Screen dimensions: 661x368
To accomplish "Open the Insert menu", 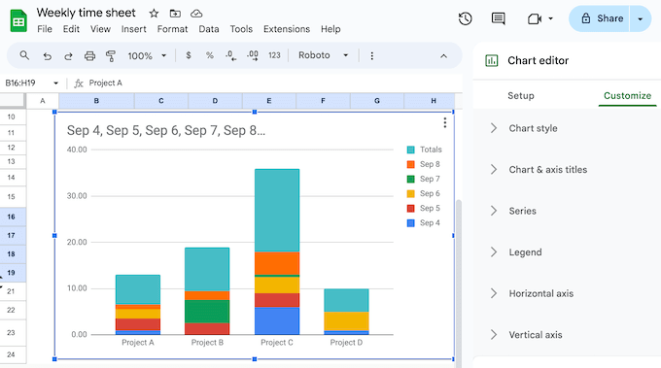I will point(133,29).
